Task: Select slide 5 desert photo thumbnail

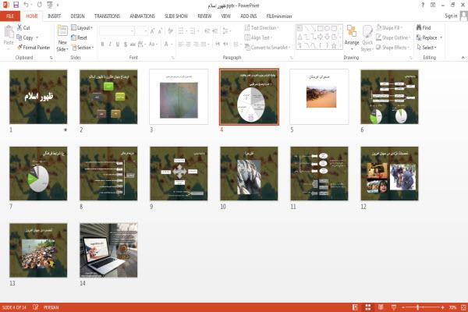Action: coord(319,97)
